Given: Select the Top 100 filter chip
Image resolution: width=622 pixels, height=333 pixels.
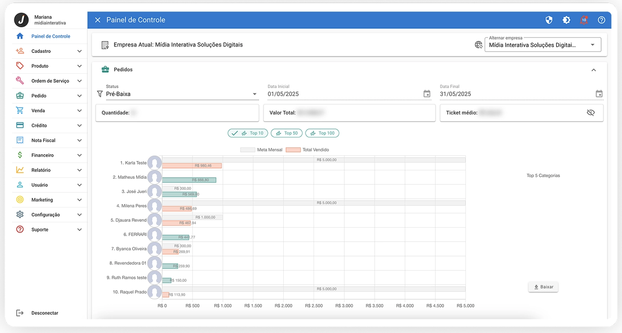Looking at the screenshot, I should click(322, 133).
